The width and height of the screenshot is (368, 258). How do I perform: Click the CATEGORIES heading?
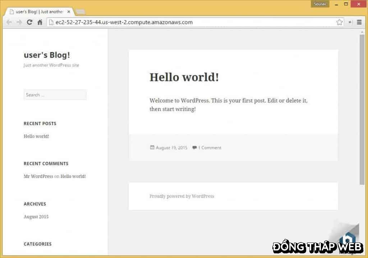(x=37, y=244)
